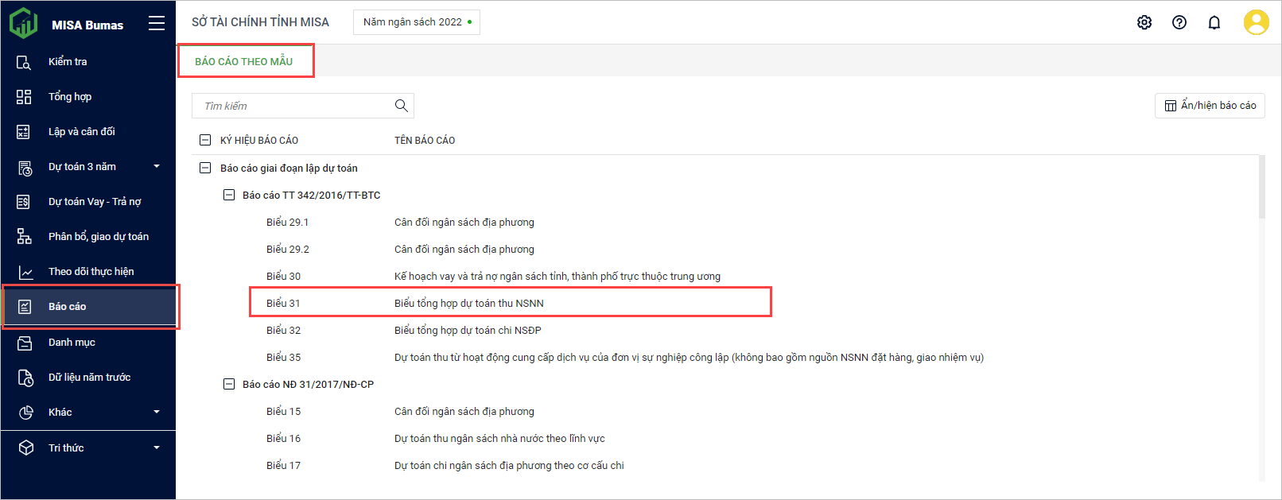Screen dimensions: 1282x500
Task: Open Năm ngân sách 2022 selector
Action: (x=416, y=22)
